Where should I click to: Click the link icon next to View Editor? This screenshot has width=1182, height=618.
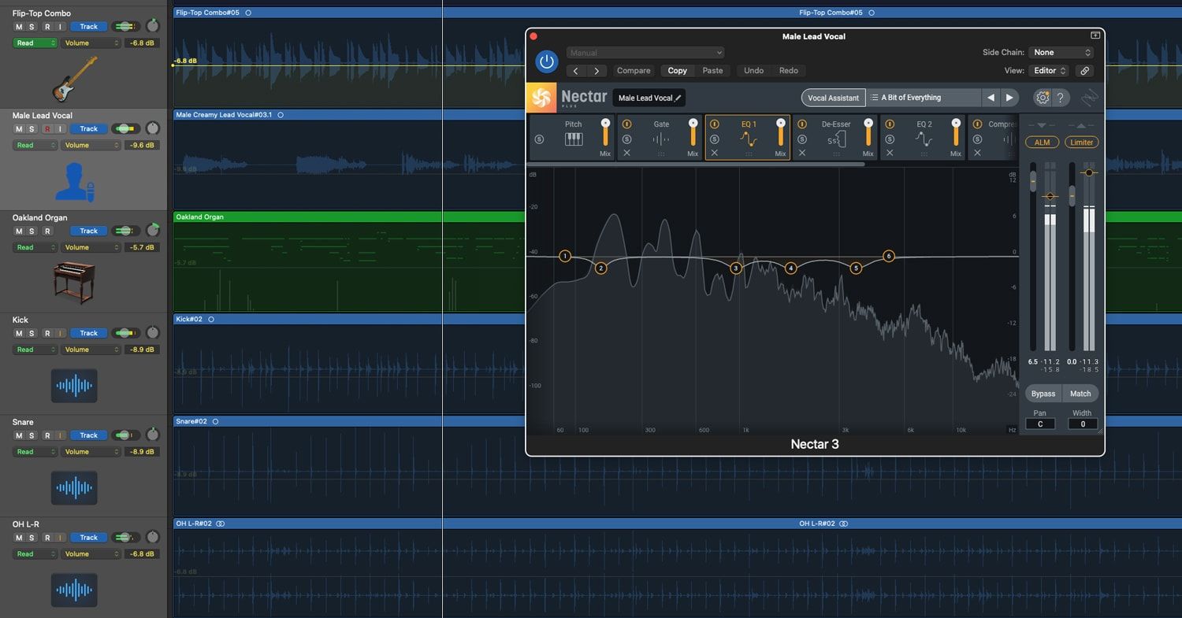pyautogui.click(x=1085, y=71)
